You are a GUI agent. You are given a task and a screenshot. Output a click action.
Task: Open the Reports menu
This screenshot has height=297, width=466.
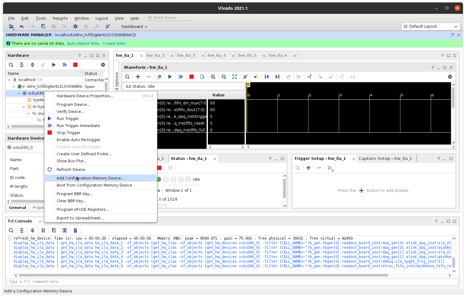(60, 18)
